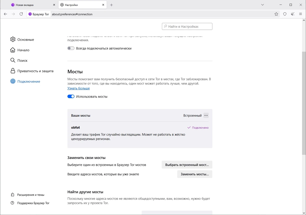
Task: Click the Встроенный label
Action: [193, 115]
